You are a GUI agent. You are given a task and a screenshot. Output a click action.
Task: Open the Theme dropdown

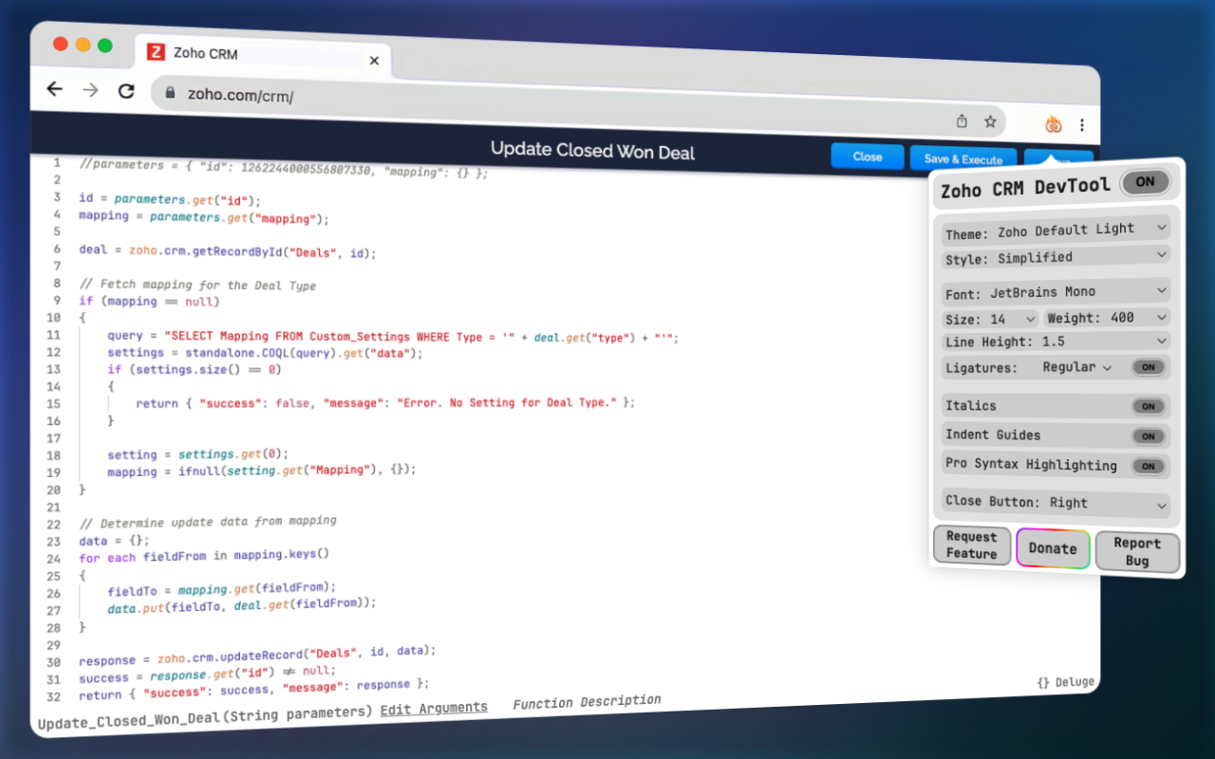point(1056,230)
